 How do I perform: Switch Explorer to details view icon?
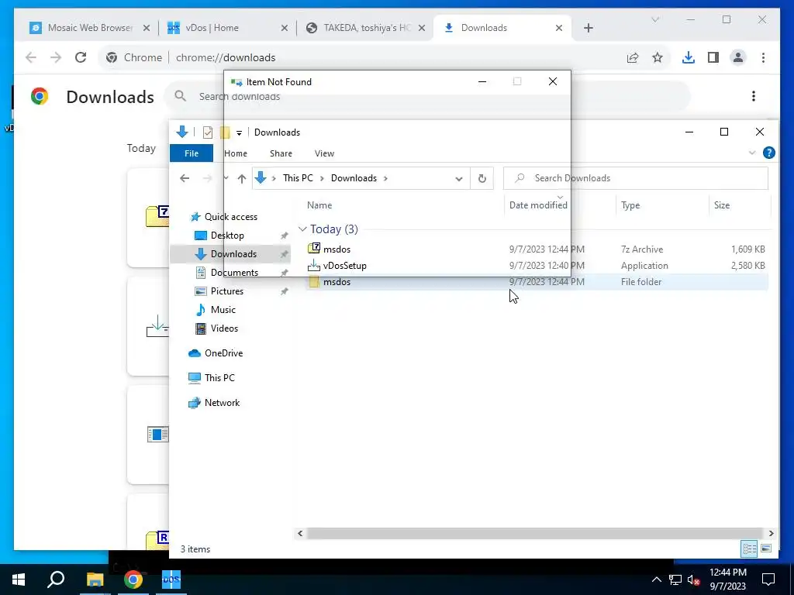pos(750,549)
